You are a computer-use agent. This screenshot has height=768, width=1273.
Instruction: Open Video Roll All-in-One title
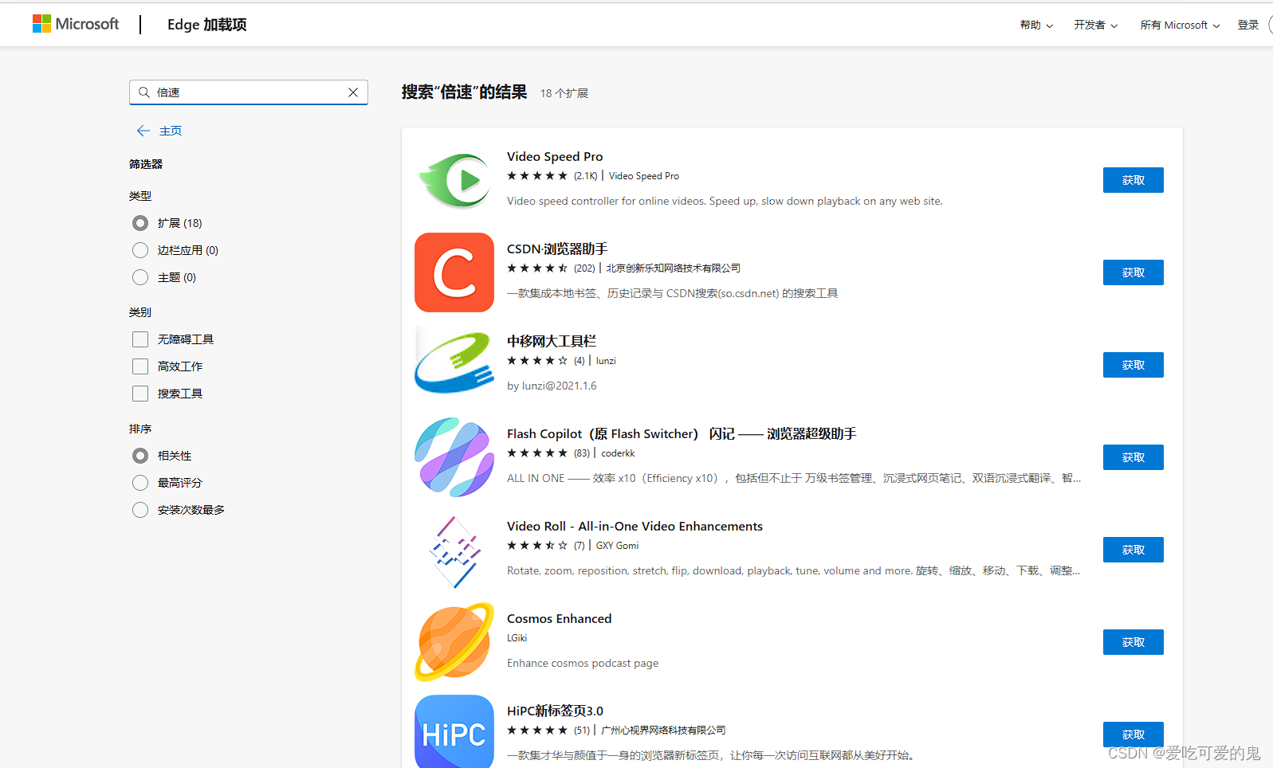(635, 526)
